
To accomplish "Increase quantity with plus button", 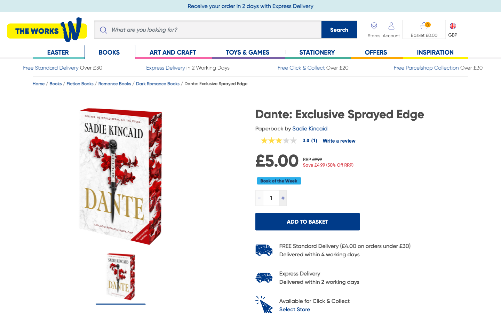I will coord(283,198).
